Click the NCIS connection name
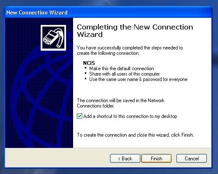This screenshot has height=174, width=218. 89,63
